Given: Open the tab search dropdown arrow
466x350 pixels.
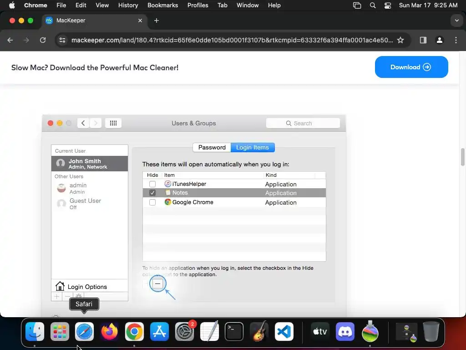Looking at the screenshot, I should pos(457,21).
